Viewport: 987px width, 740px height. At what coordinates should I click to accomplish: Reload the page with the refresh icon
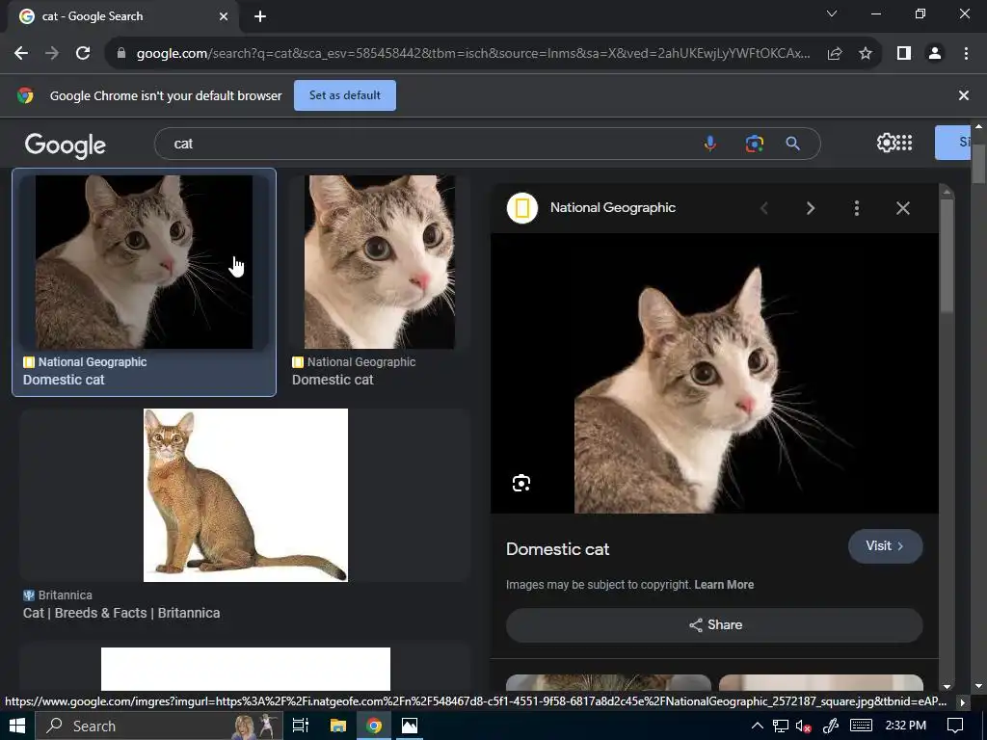coord(83,54)
